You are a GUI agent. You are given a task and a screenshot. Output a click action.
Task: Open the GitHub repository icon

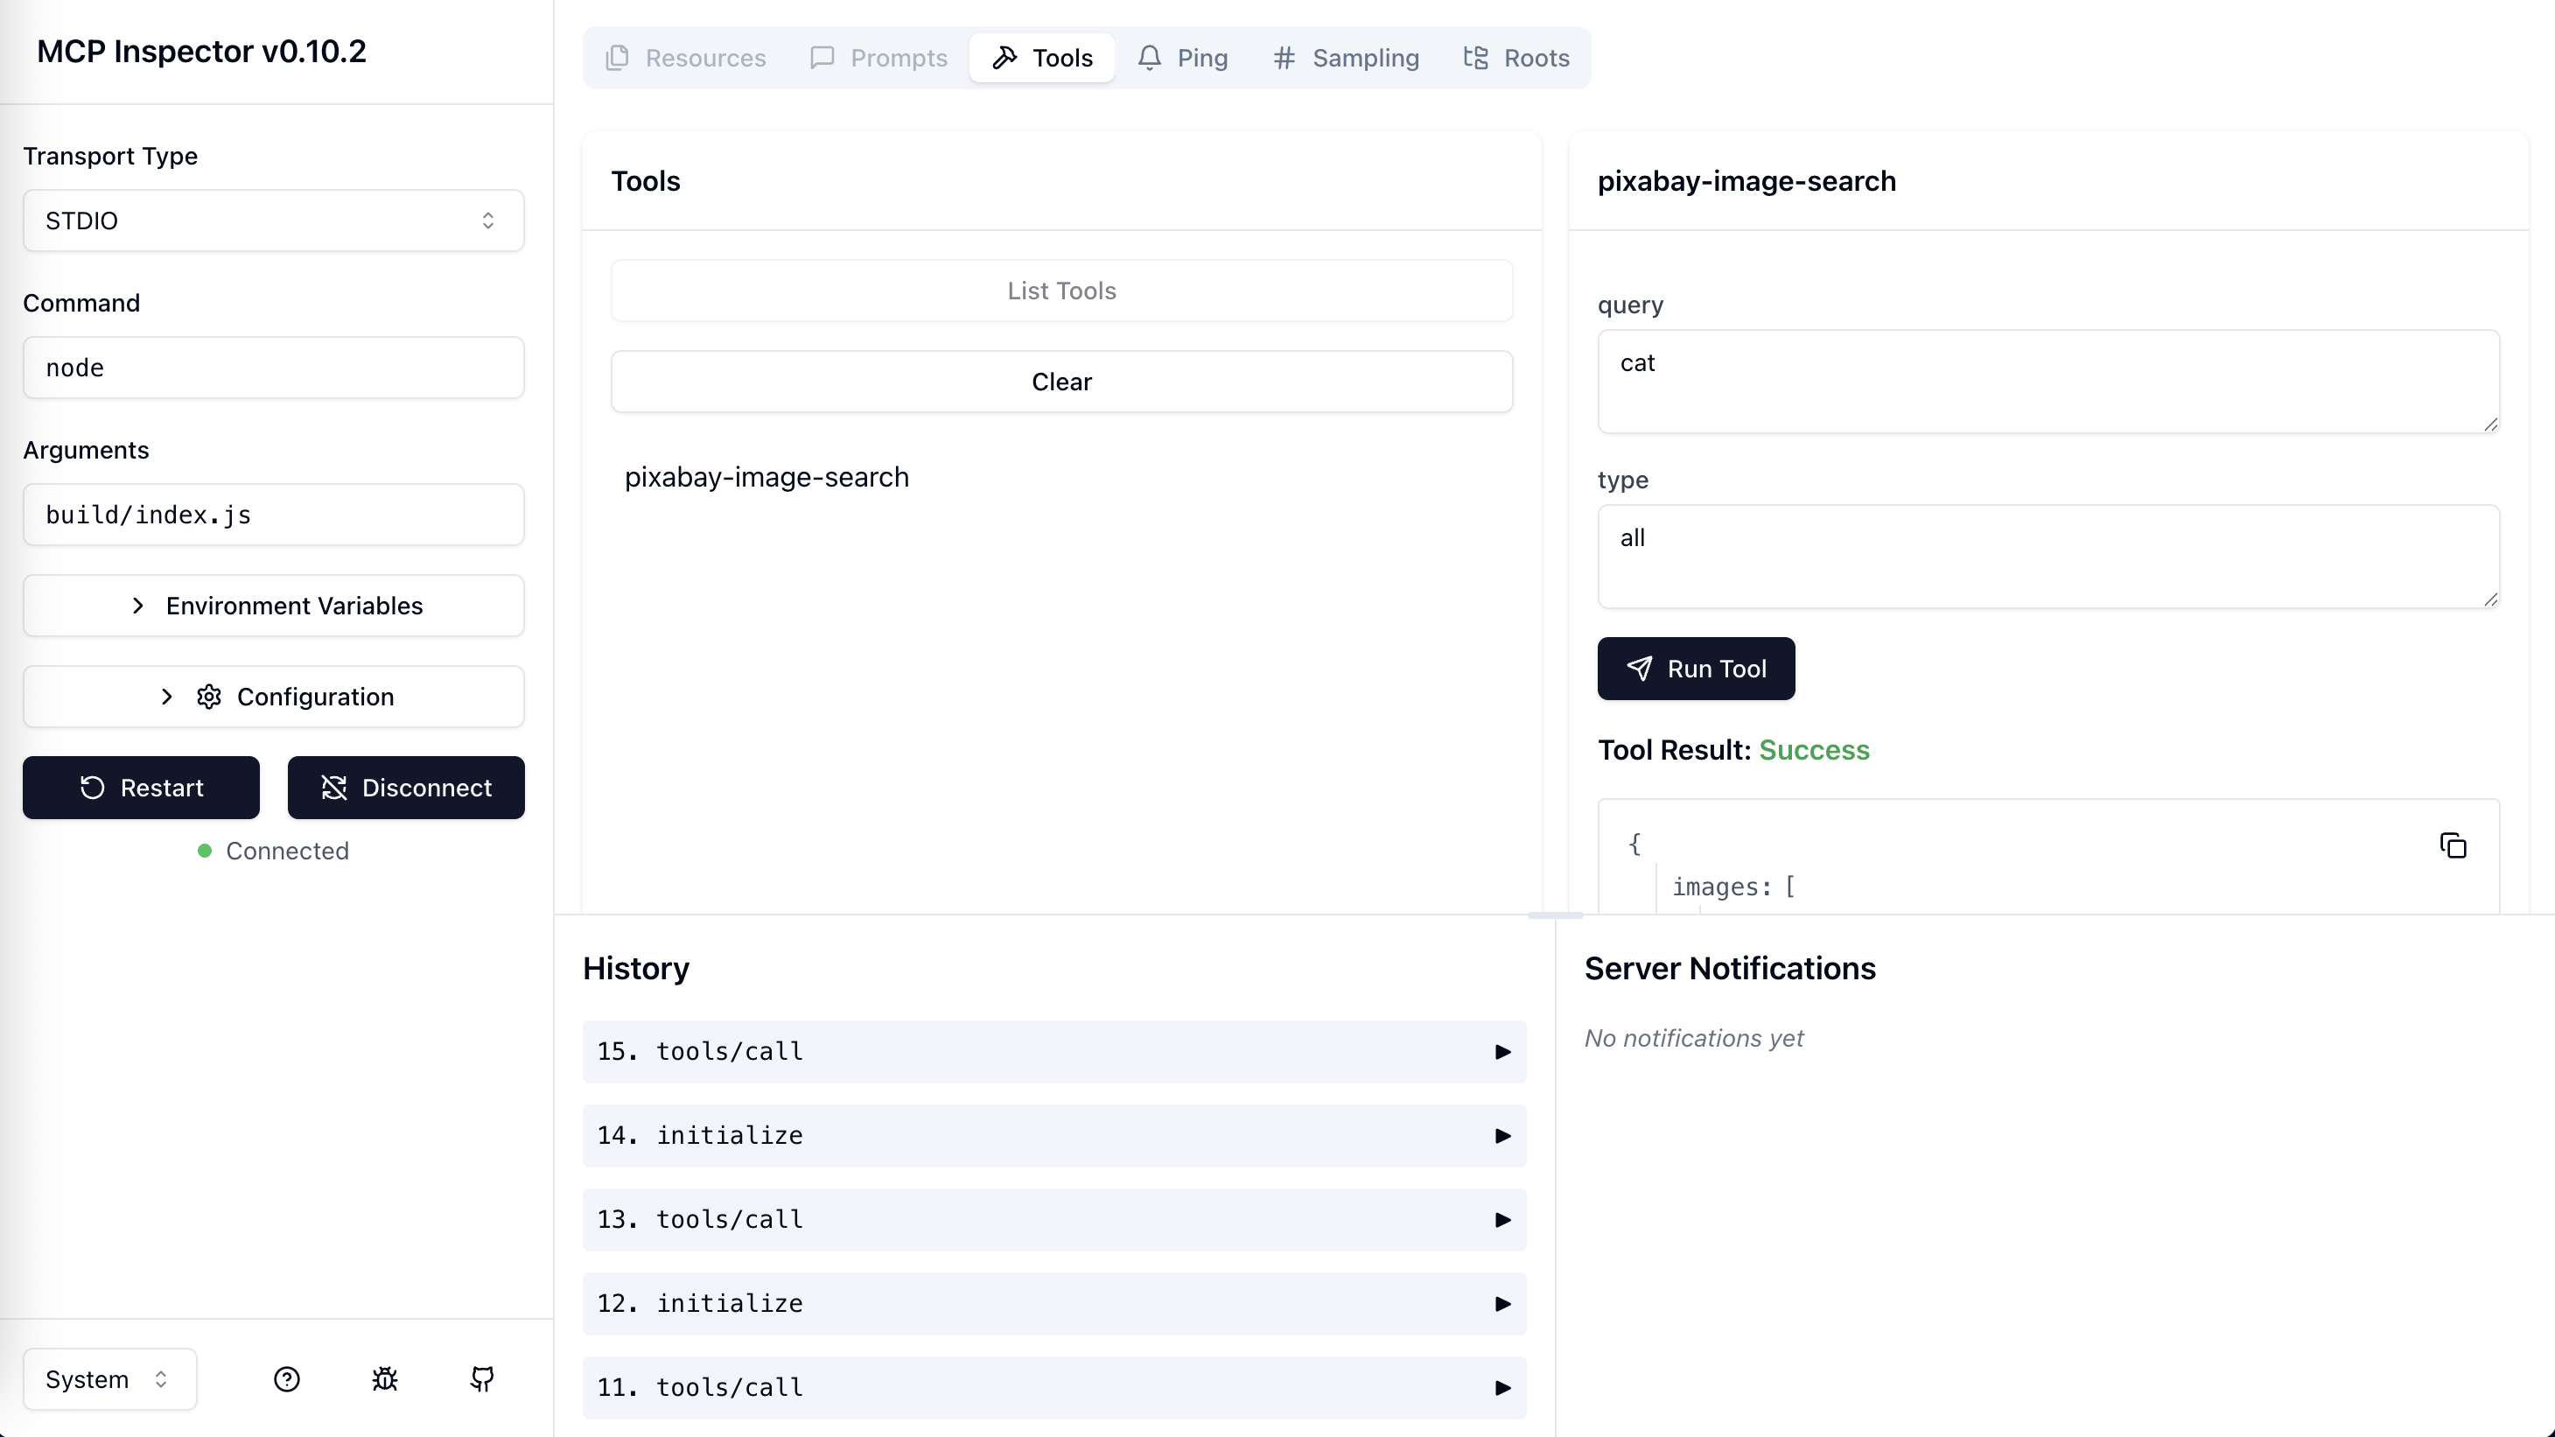click(482, 1378)
